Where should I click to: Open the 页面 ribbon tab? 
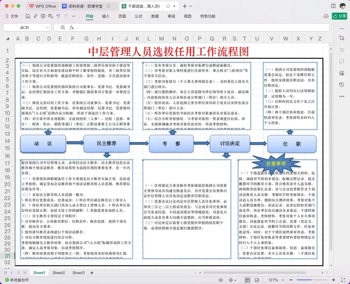[x=122, y=16]
